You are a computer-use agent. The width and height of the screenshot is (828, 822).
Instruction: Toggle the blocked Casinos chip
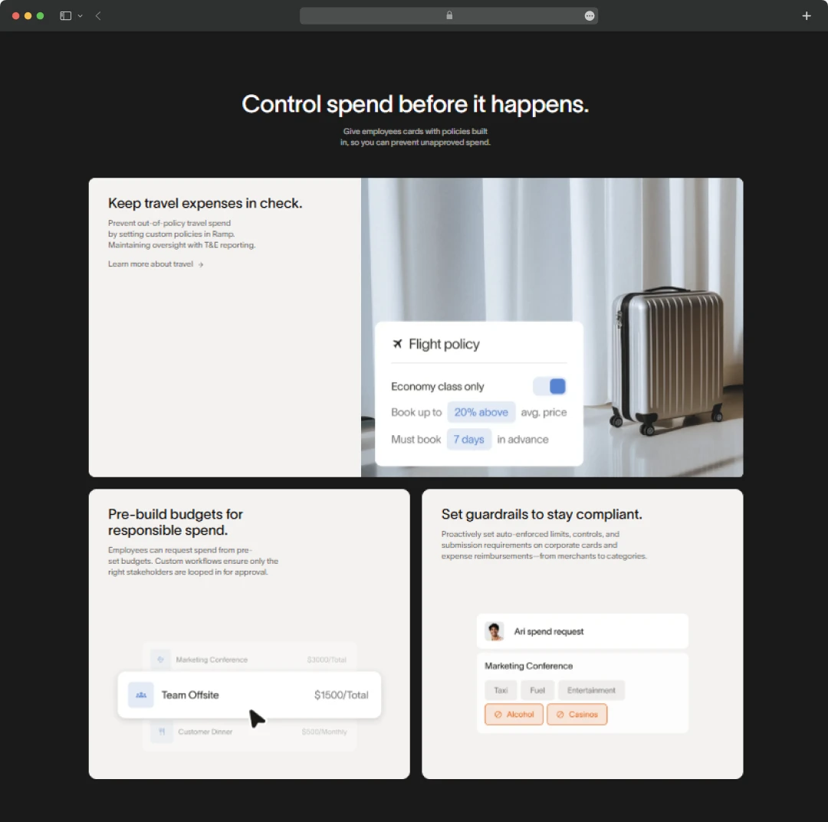pos(577,715)
